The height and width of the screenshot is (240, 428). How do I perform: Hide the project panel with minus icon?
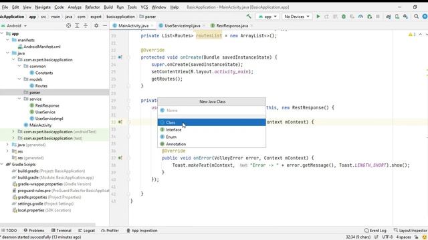(x=105, y=25)
